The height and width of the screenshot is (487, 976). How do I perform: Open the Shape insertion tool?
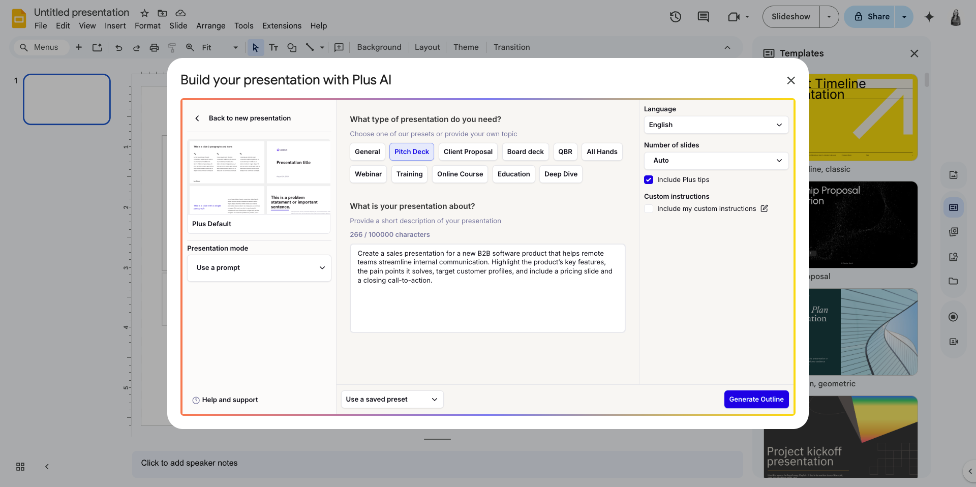(x=292, y=47)
